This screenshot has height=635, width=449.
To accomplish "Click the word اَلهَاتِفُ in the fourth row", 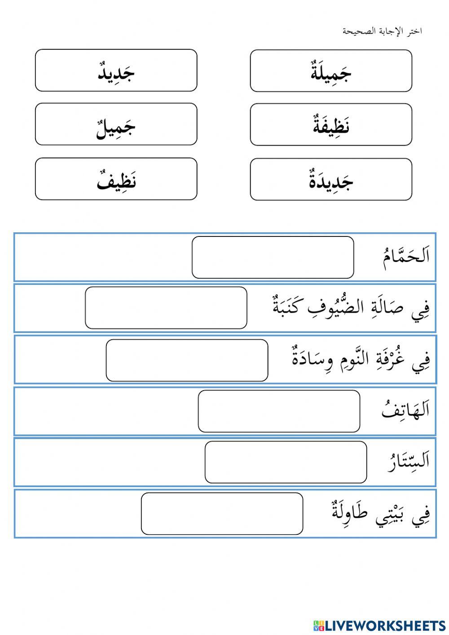I will tap(405, 411).
